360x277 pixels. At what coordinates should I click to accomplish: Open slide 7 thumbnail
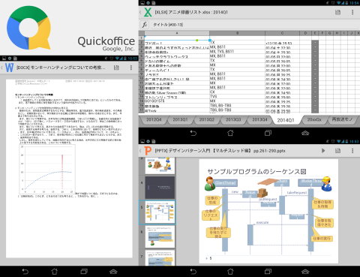[x=160, y=257]
